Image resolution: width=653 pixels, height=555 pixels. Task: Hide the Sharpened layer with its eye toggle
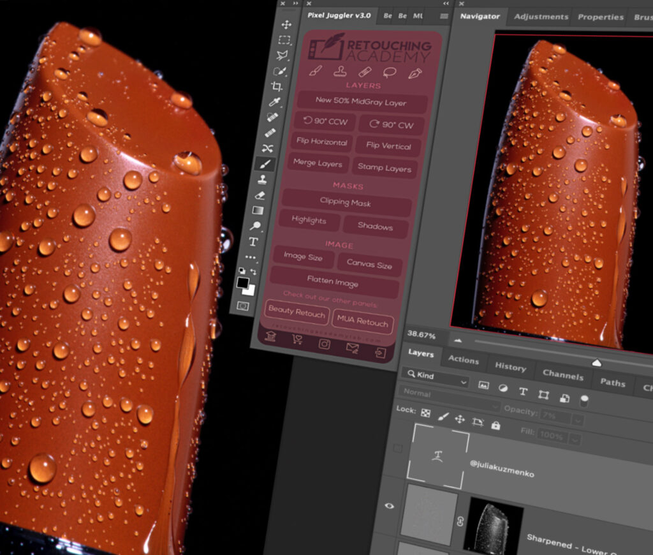[x=390, y=506]
